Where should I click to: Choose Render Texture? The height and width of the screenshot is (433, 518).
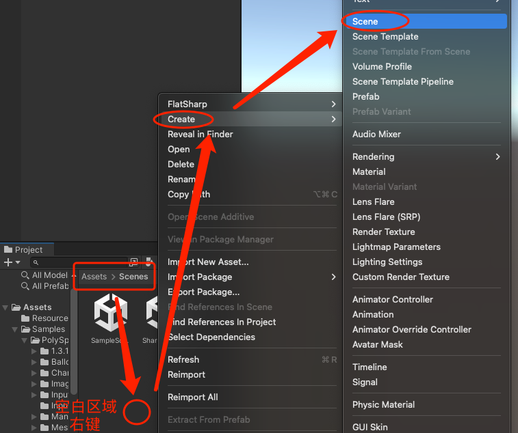tap(426, 232)
